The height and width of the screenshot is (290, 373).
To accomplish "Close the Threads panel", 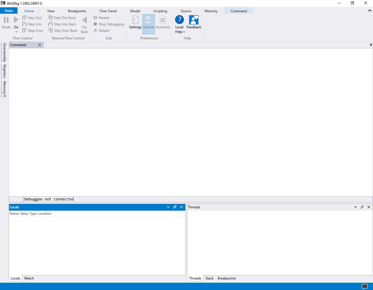I will (369, 207).
